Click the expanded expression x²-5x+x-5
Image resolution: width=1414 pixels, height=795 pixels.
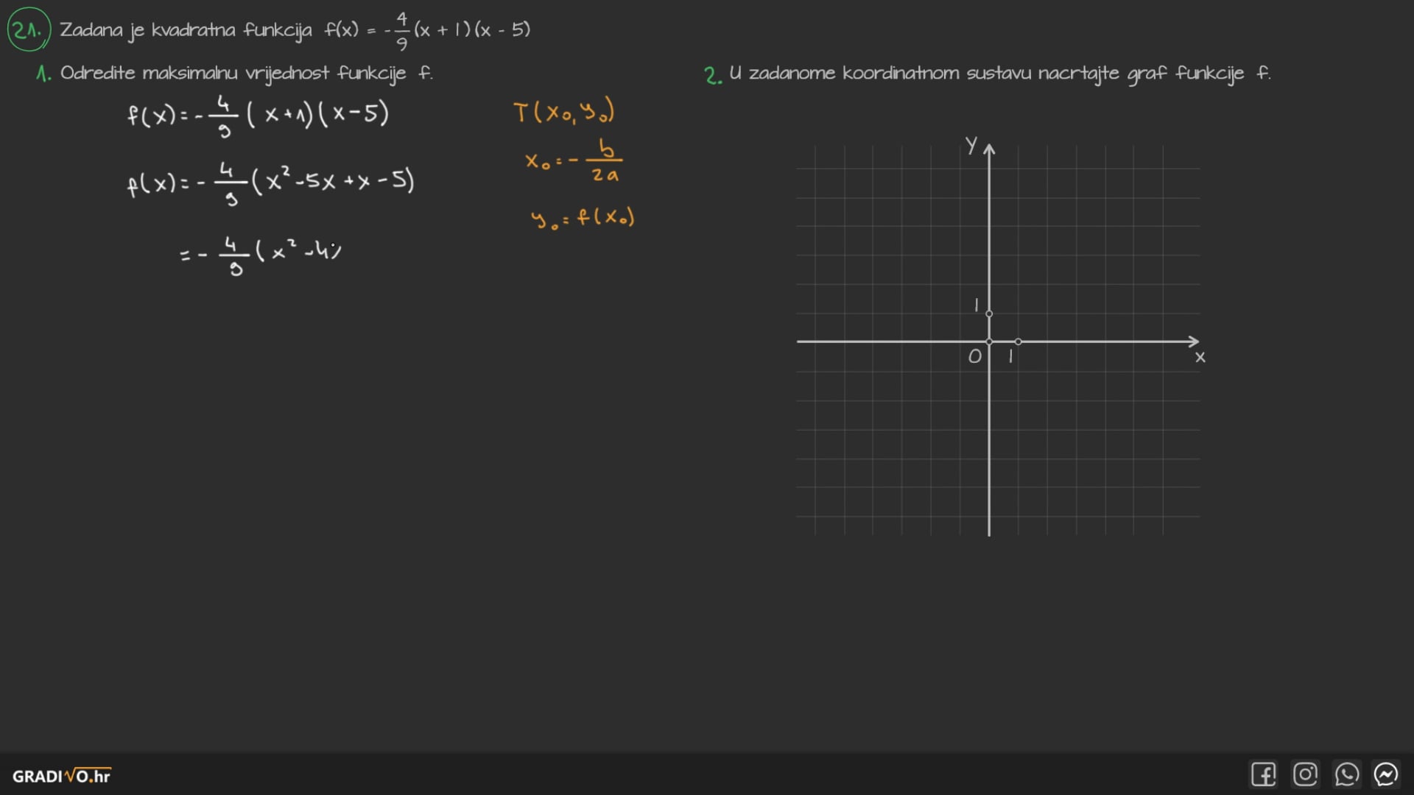pos(333,181)
